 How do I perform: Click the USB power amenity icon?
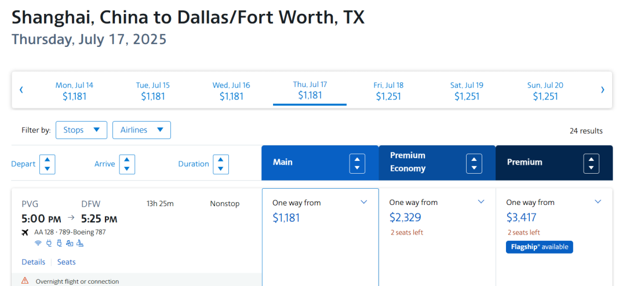tap(59, 243)
